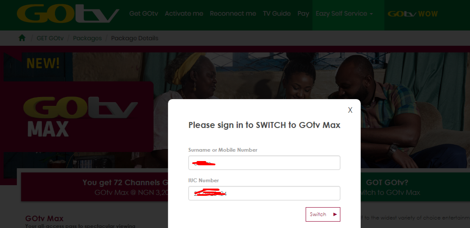Image resolution: width=470 pixels, height=228 pixels.
Task: Click the arrow icon on Switch button
Action: [x=335, y=214]
